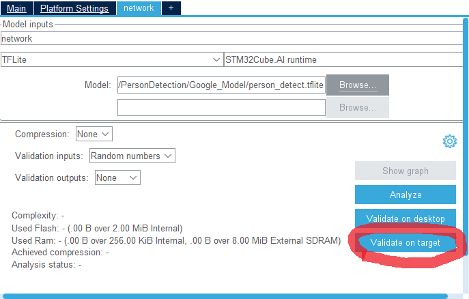This screenshot has width=469, height=299.
Task: Click the Show graph button
Action: (x=406, y=171)
